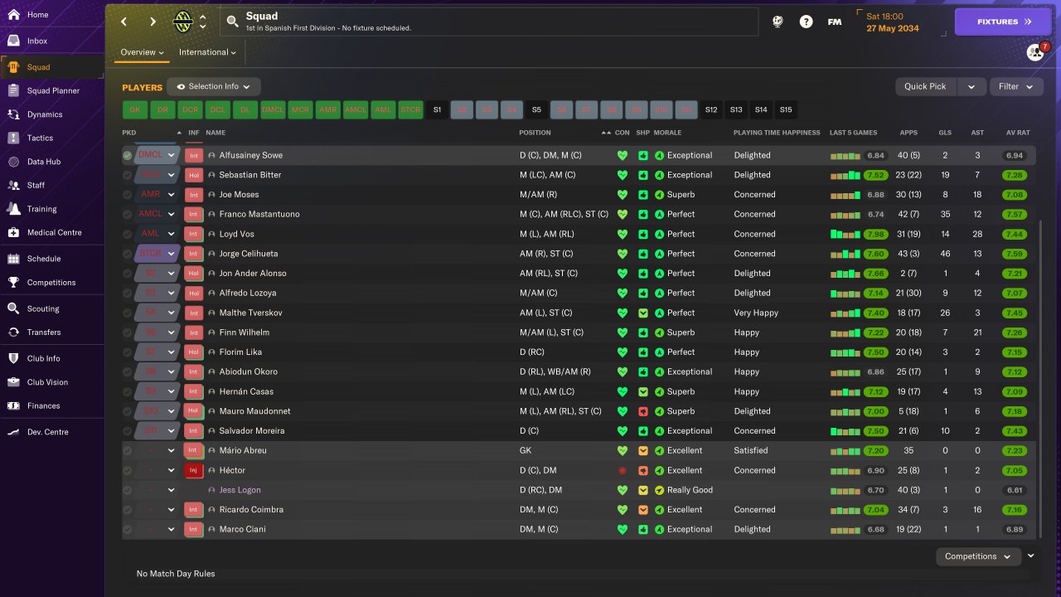Click the search magnifier icon

click(232, 22)
